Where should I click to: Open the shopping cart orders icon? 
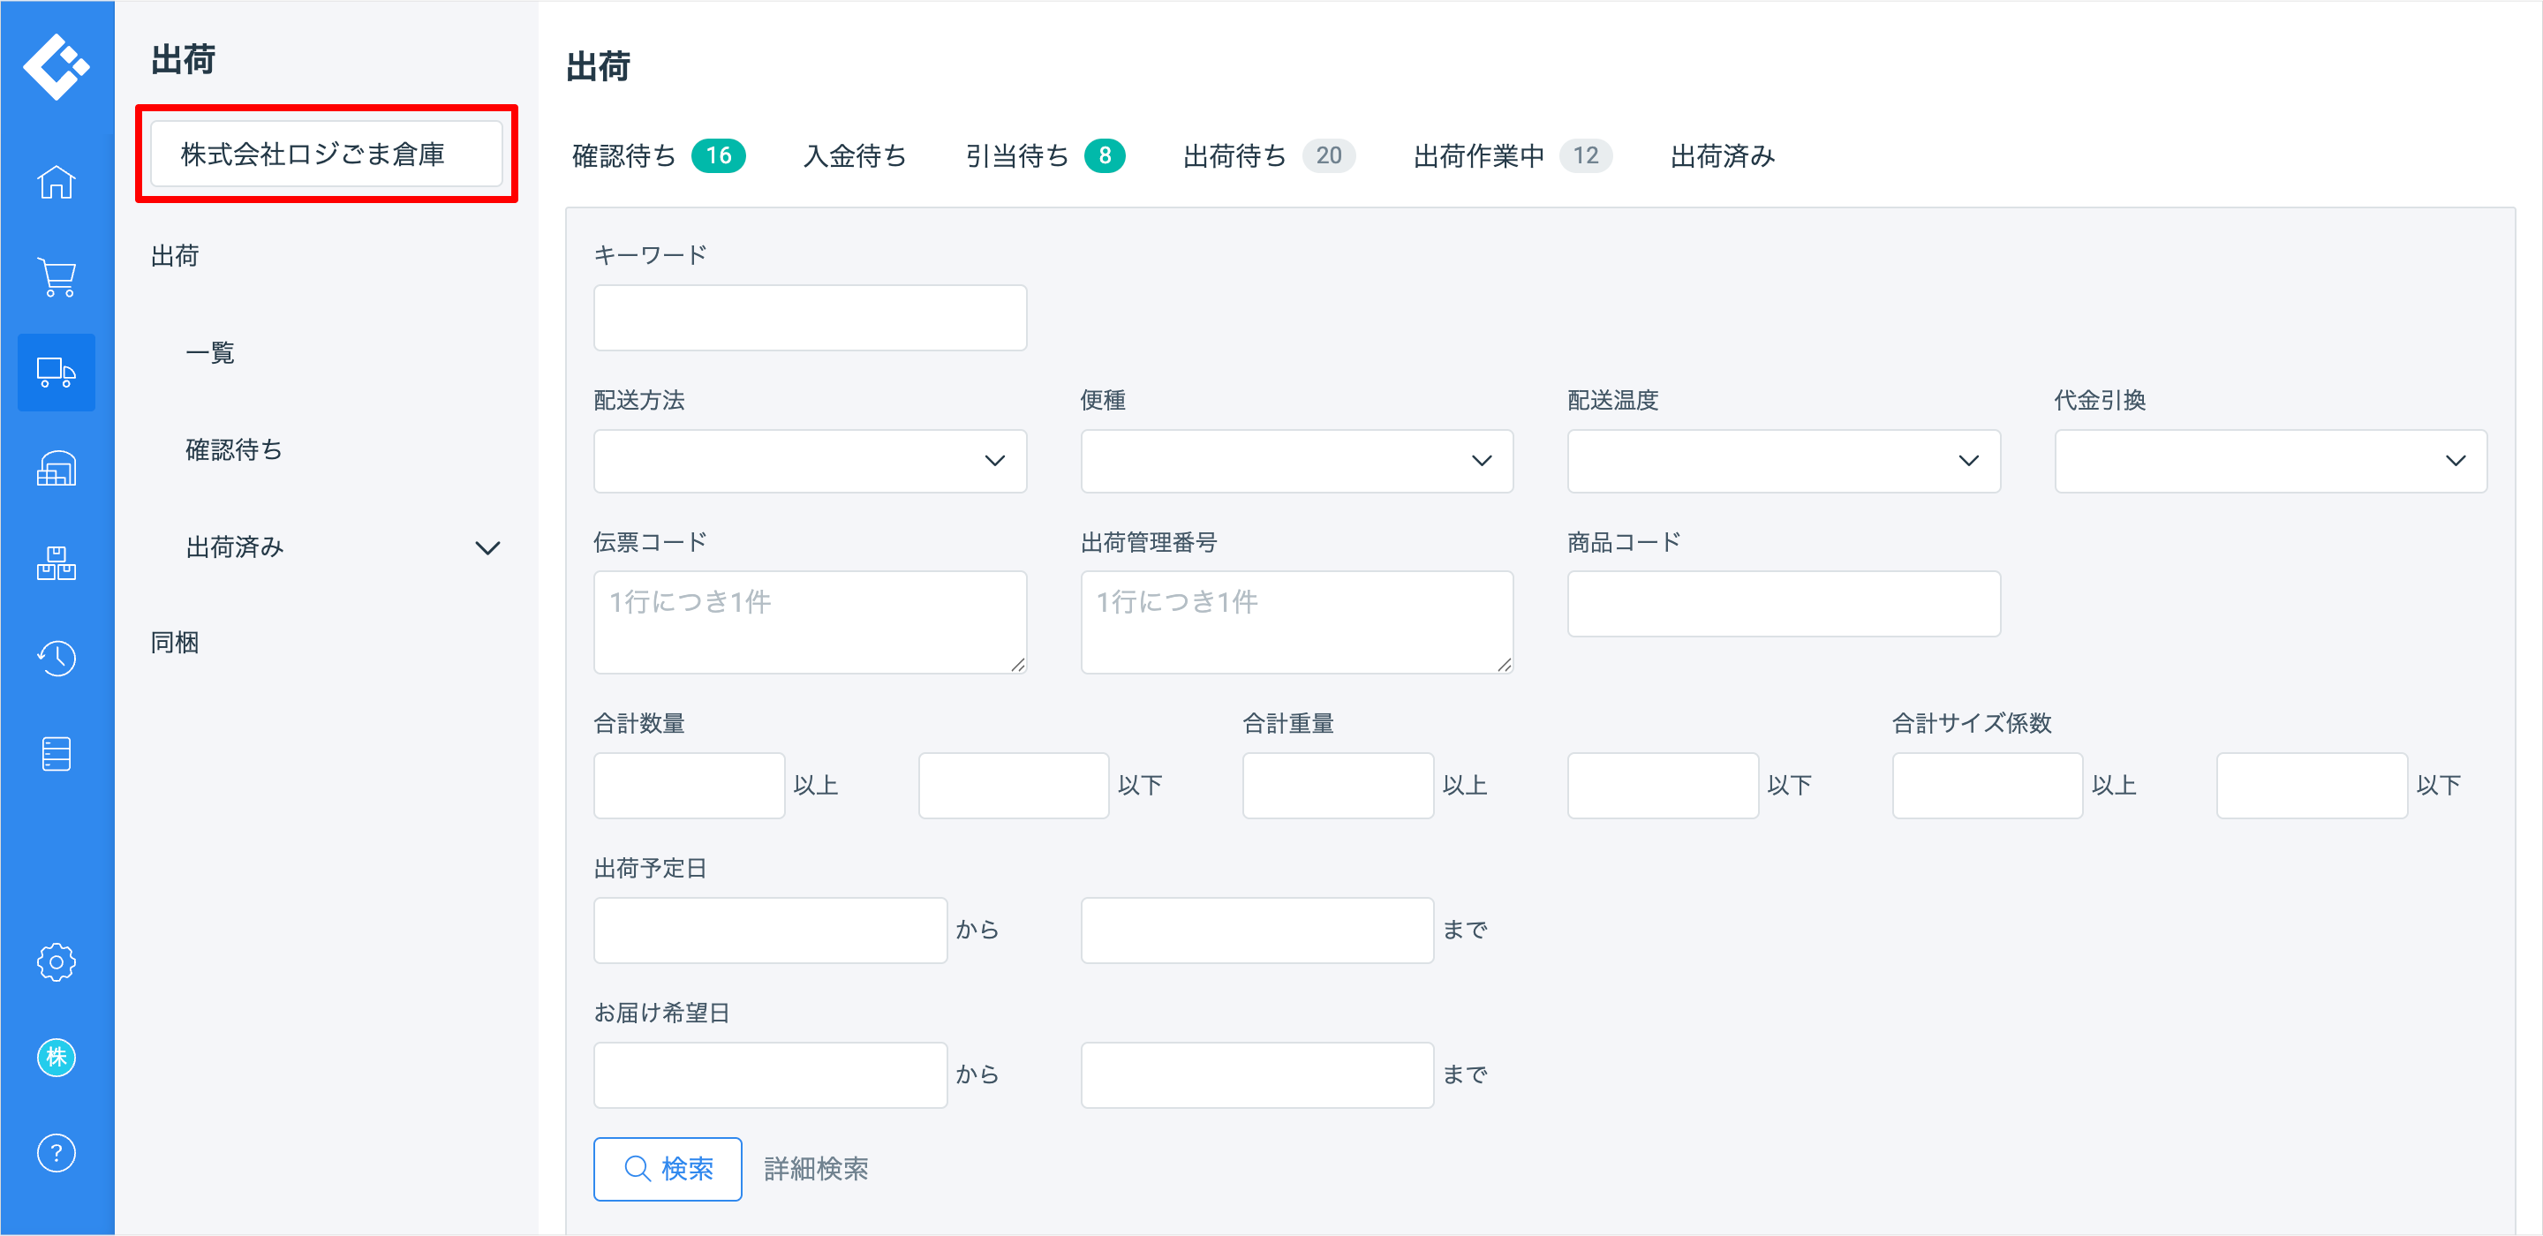[57, 277]
